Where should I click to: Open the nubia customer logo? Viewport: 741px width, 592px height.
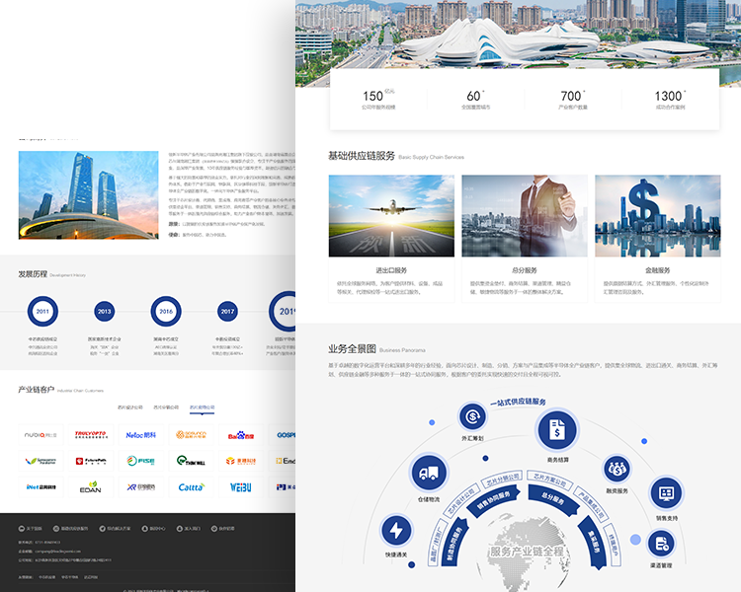(41, 435)
